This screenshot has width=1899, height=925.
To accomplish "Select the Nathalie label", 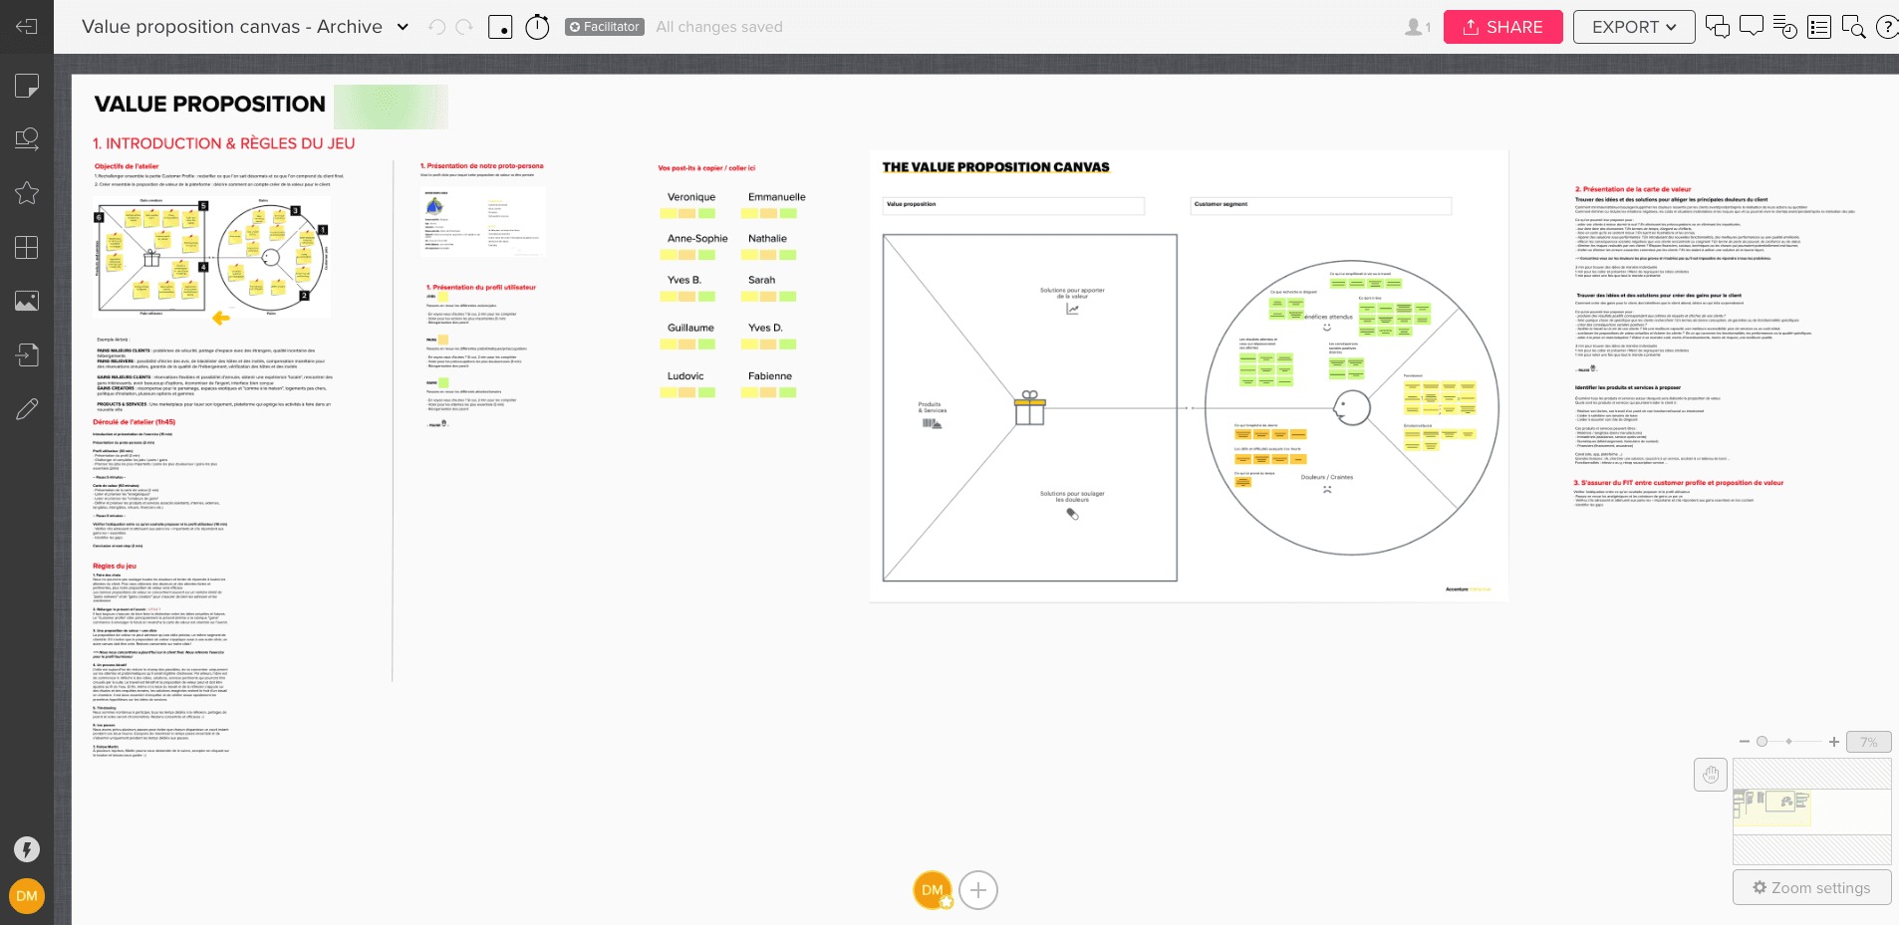I will pos(767,239).
